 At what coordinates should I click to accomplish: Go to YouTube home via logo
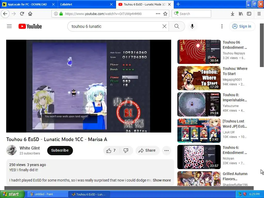point(30,26)
